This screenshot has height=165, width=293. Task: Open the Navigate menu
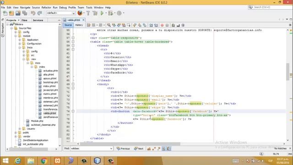tap(25, 7)
